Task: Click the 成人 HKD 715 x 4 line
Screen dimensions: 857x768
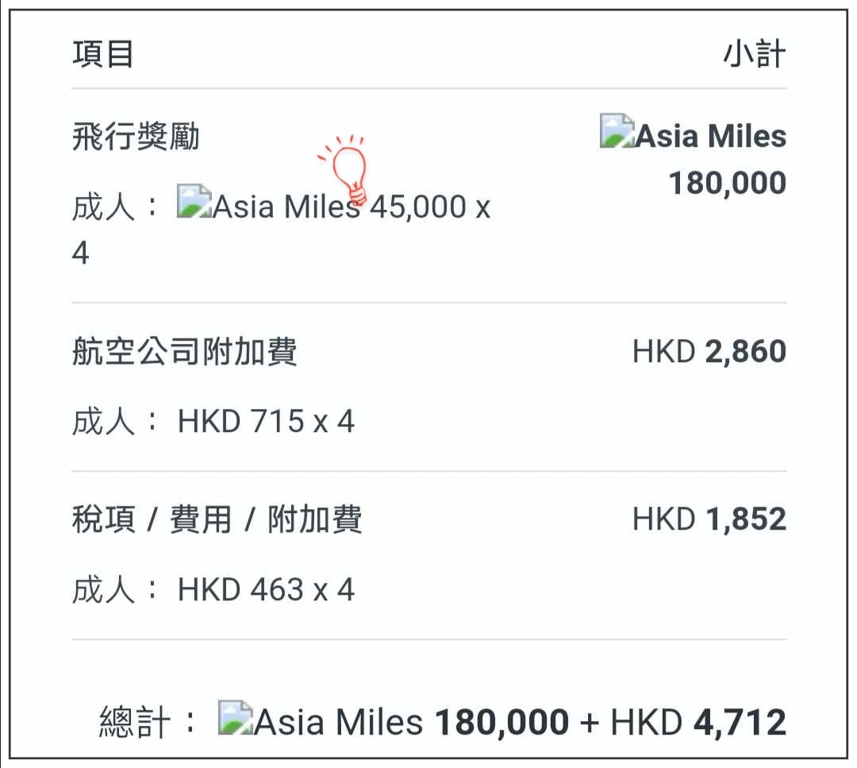Action: (x=213, y=421)
